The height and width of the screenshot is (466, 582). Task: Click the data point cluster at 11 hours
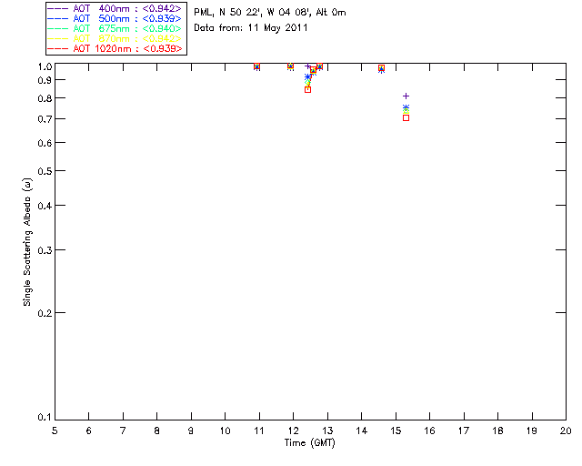point(256,66)
